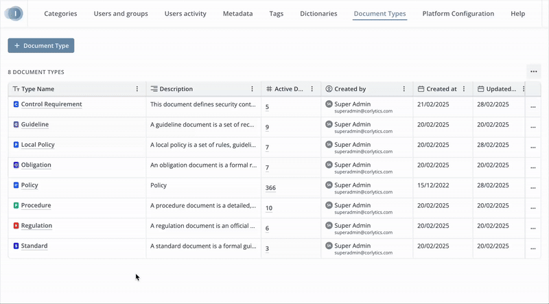Screen dimensions: 549x304
Task: Click the Procedure green type icon
Action: click(16, 206)
